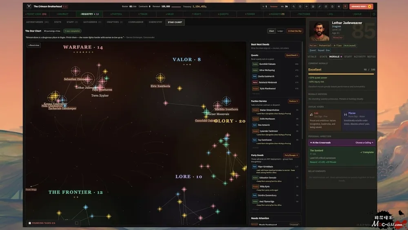Click the Reset view button
Image resolution: width=408 pixels, height=230 pixels.
pyautogui.click(x=34, y=45)
